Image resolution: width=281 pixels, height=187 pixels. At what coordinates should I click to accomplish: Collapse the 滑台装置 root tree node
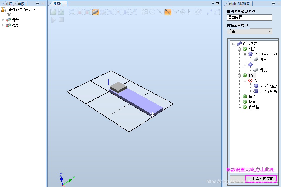234,44
